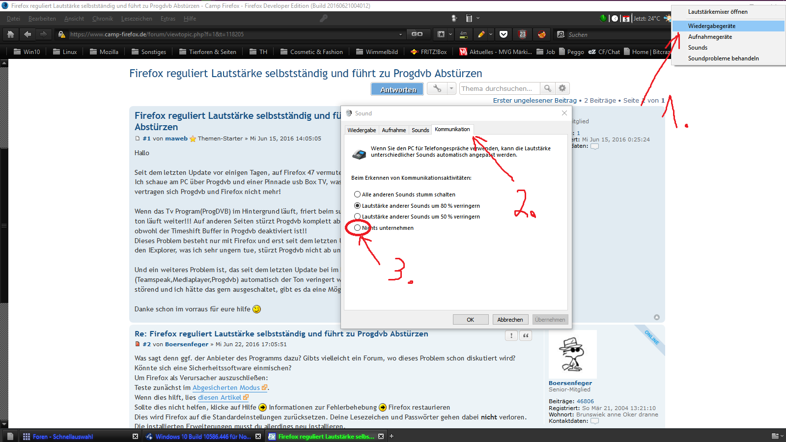Open the Chronik menu

[x=102, y=19]
